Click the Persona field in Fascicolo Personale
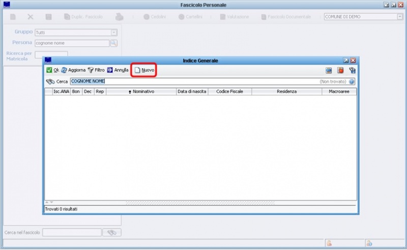 (72, 43)
